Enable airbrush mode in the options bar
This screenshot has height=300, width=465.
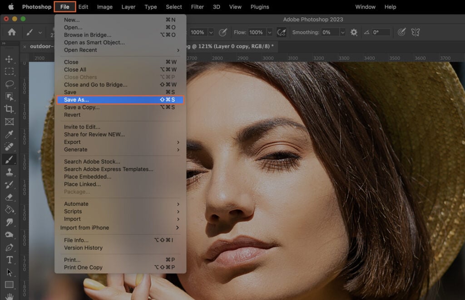[x=282, y=32]
